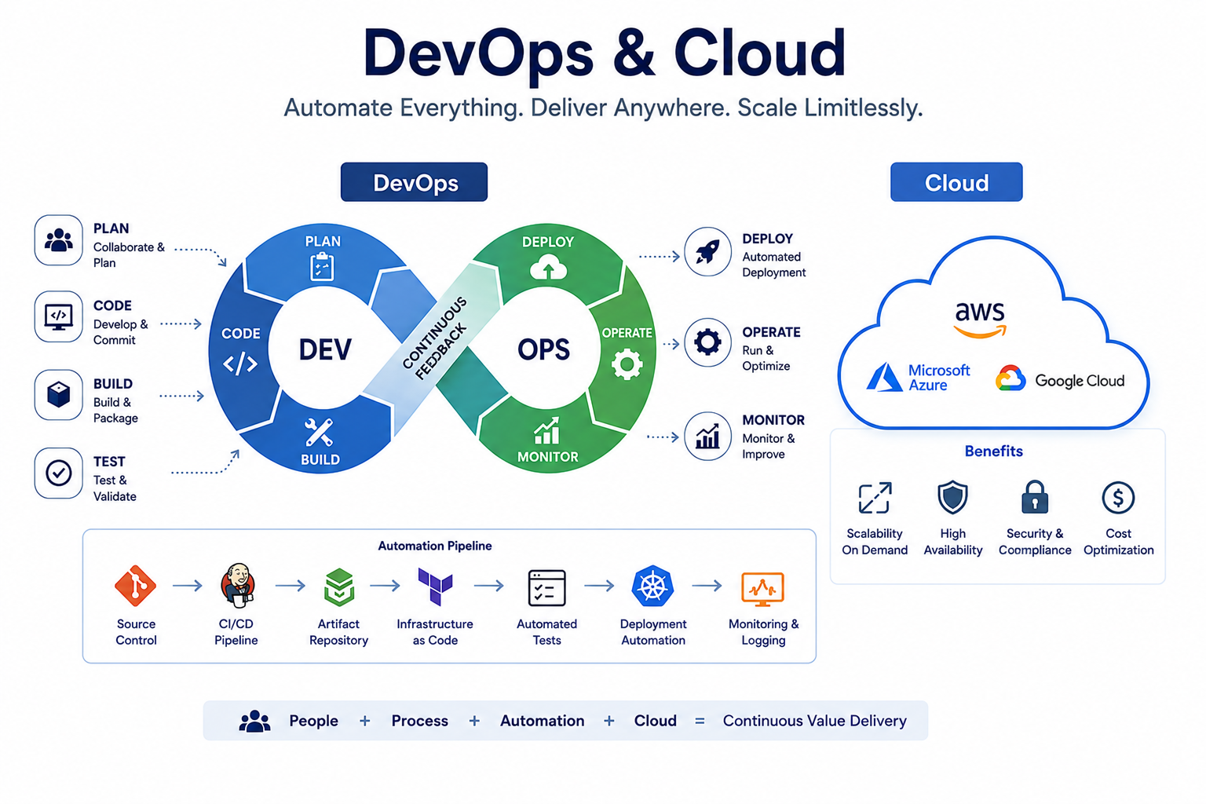The image size is (1206, 804).
Task: Click the MONITOR bar chart circle icon
Action: tap(707, 436)
